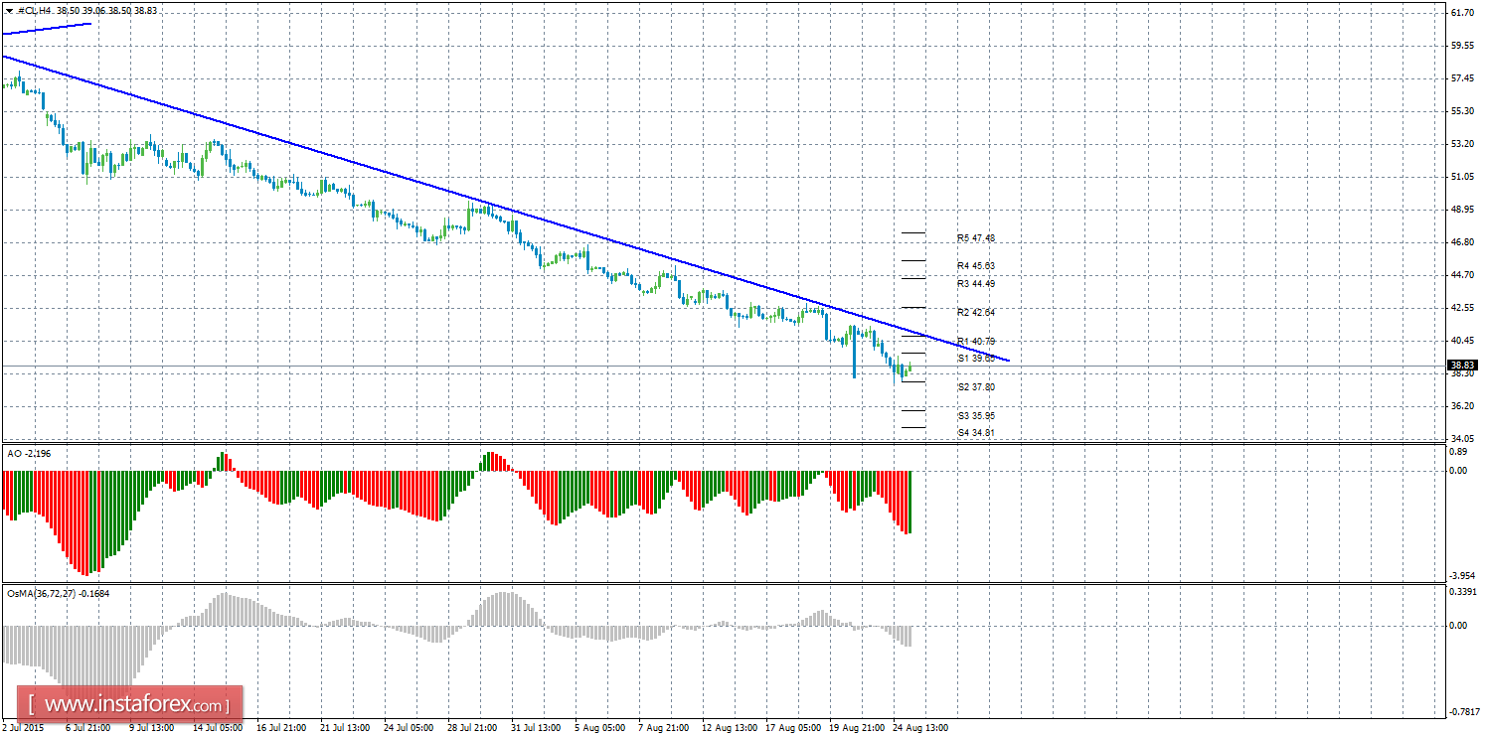The image size is (1485, 736).
Task: Click the 5 Aug 05:00 time label
Action: tap(599, 728)
